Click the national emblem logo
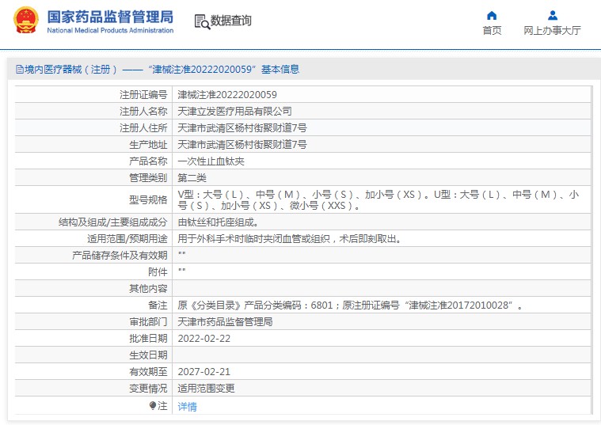This screenshot has height=425, width=601. (x=26, y=20)
